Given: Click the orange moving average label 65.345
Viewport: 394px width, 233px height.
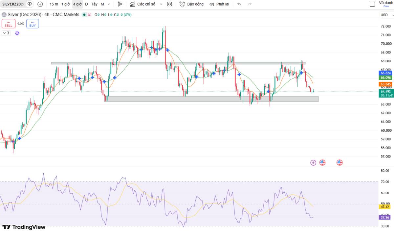Looking at the screenshot, I should [385, 84].
